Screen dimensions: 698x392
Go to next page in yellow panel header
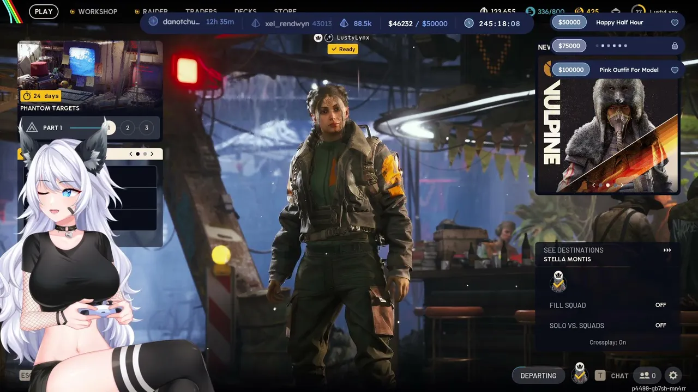click(152, 154)
